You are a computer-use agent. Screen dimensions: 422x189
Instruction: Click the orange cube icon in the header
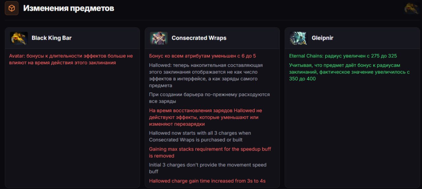(x=12, y=8)
